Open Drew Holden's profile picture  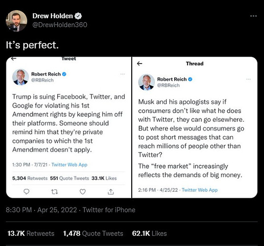[16, 21]
